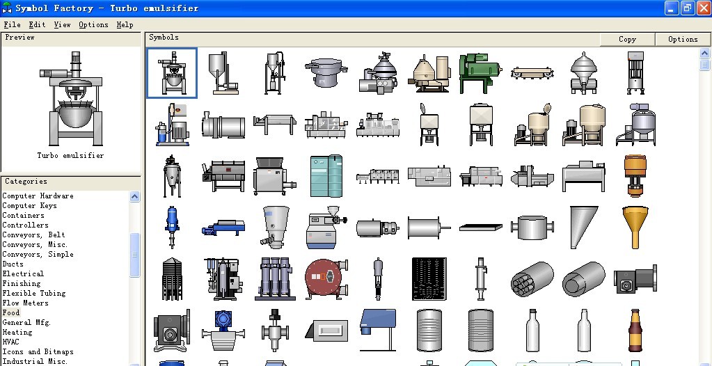Select the small conical fermenter symbol

[172, 176]
